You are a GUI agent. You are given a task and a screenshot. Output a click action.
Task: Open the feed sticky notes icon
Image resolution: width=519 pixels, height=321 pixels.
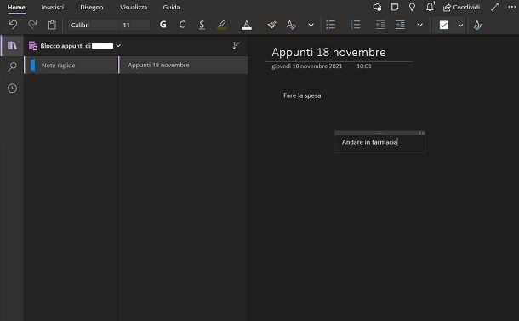[x=394, y=7]
